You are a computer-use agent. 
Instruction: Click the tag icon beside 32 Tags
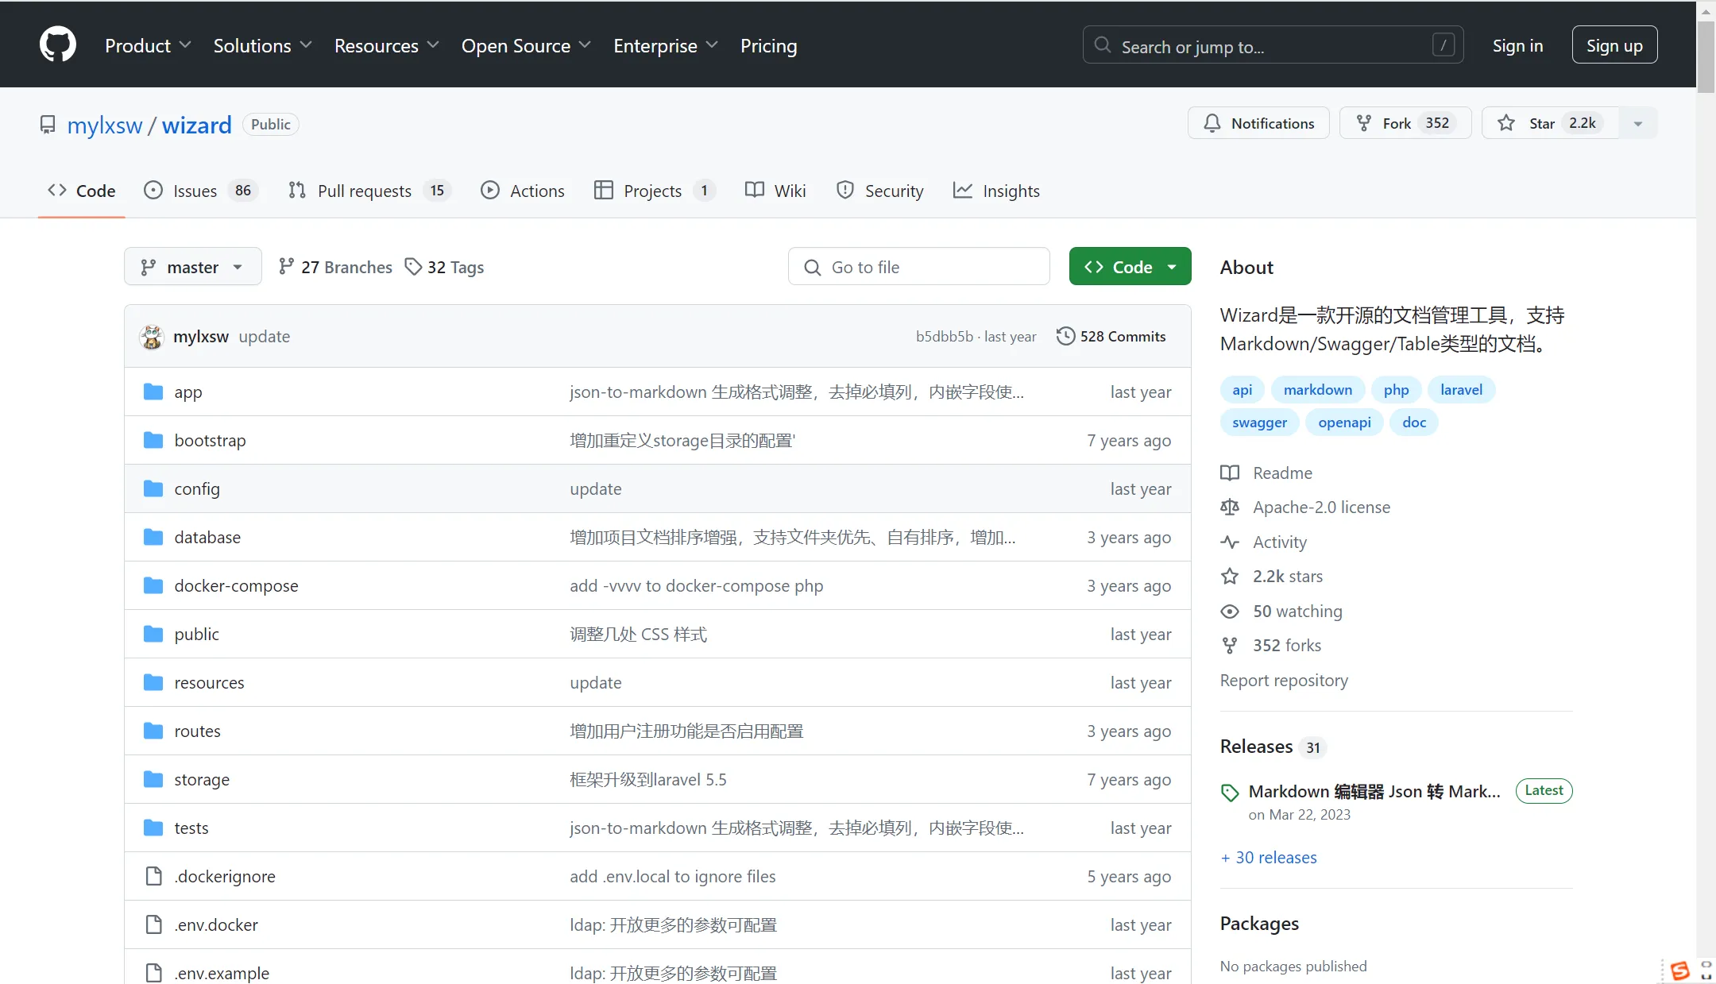click(413, 267)
